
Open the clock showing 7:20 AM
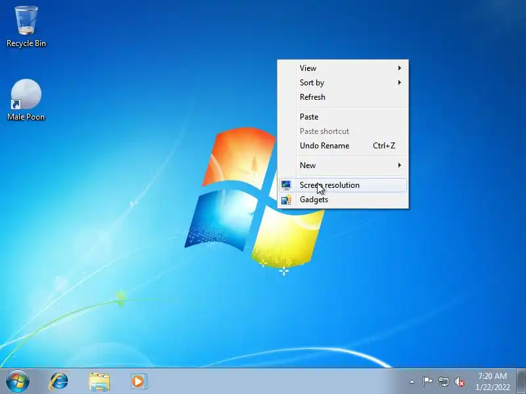click(492, 382)
